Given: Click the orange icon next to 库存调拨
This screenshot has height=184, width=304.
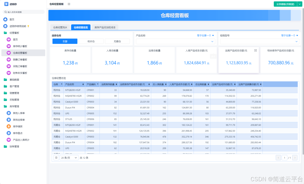Looking at the screenshot, I should pos(9,126).
